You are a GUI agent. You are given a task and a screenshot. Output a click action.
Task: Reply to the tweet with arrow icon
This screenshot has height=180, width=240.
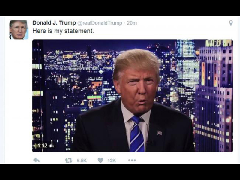coord(36,160)
